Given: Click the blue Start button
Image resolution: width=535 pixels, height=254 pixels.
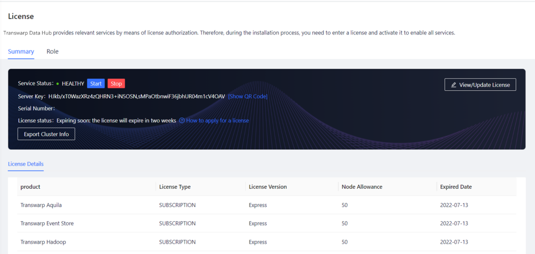Looking at the screenshot, I should point(96,84).
